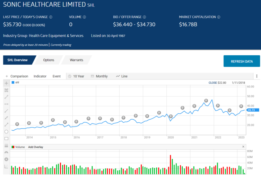
Task: Open the chart measure tool
Action: click(x=6, y=166)
